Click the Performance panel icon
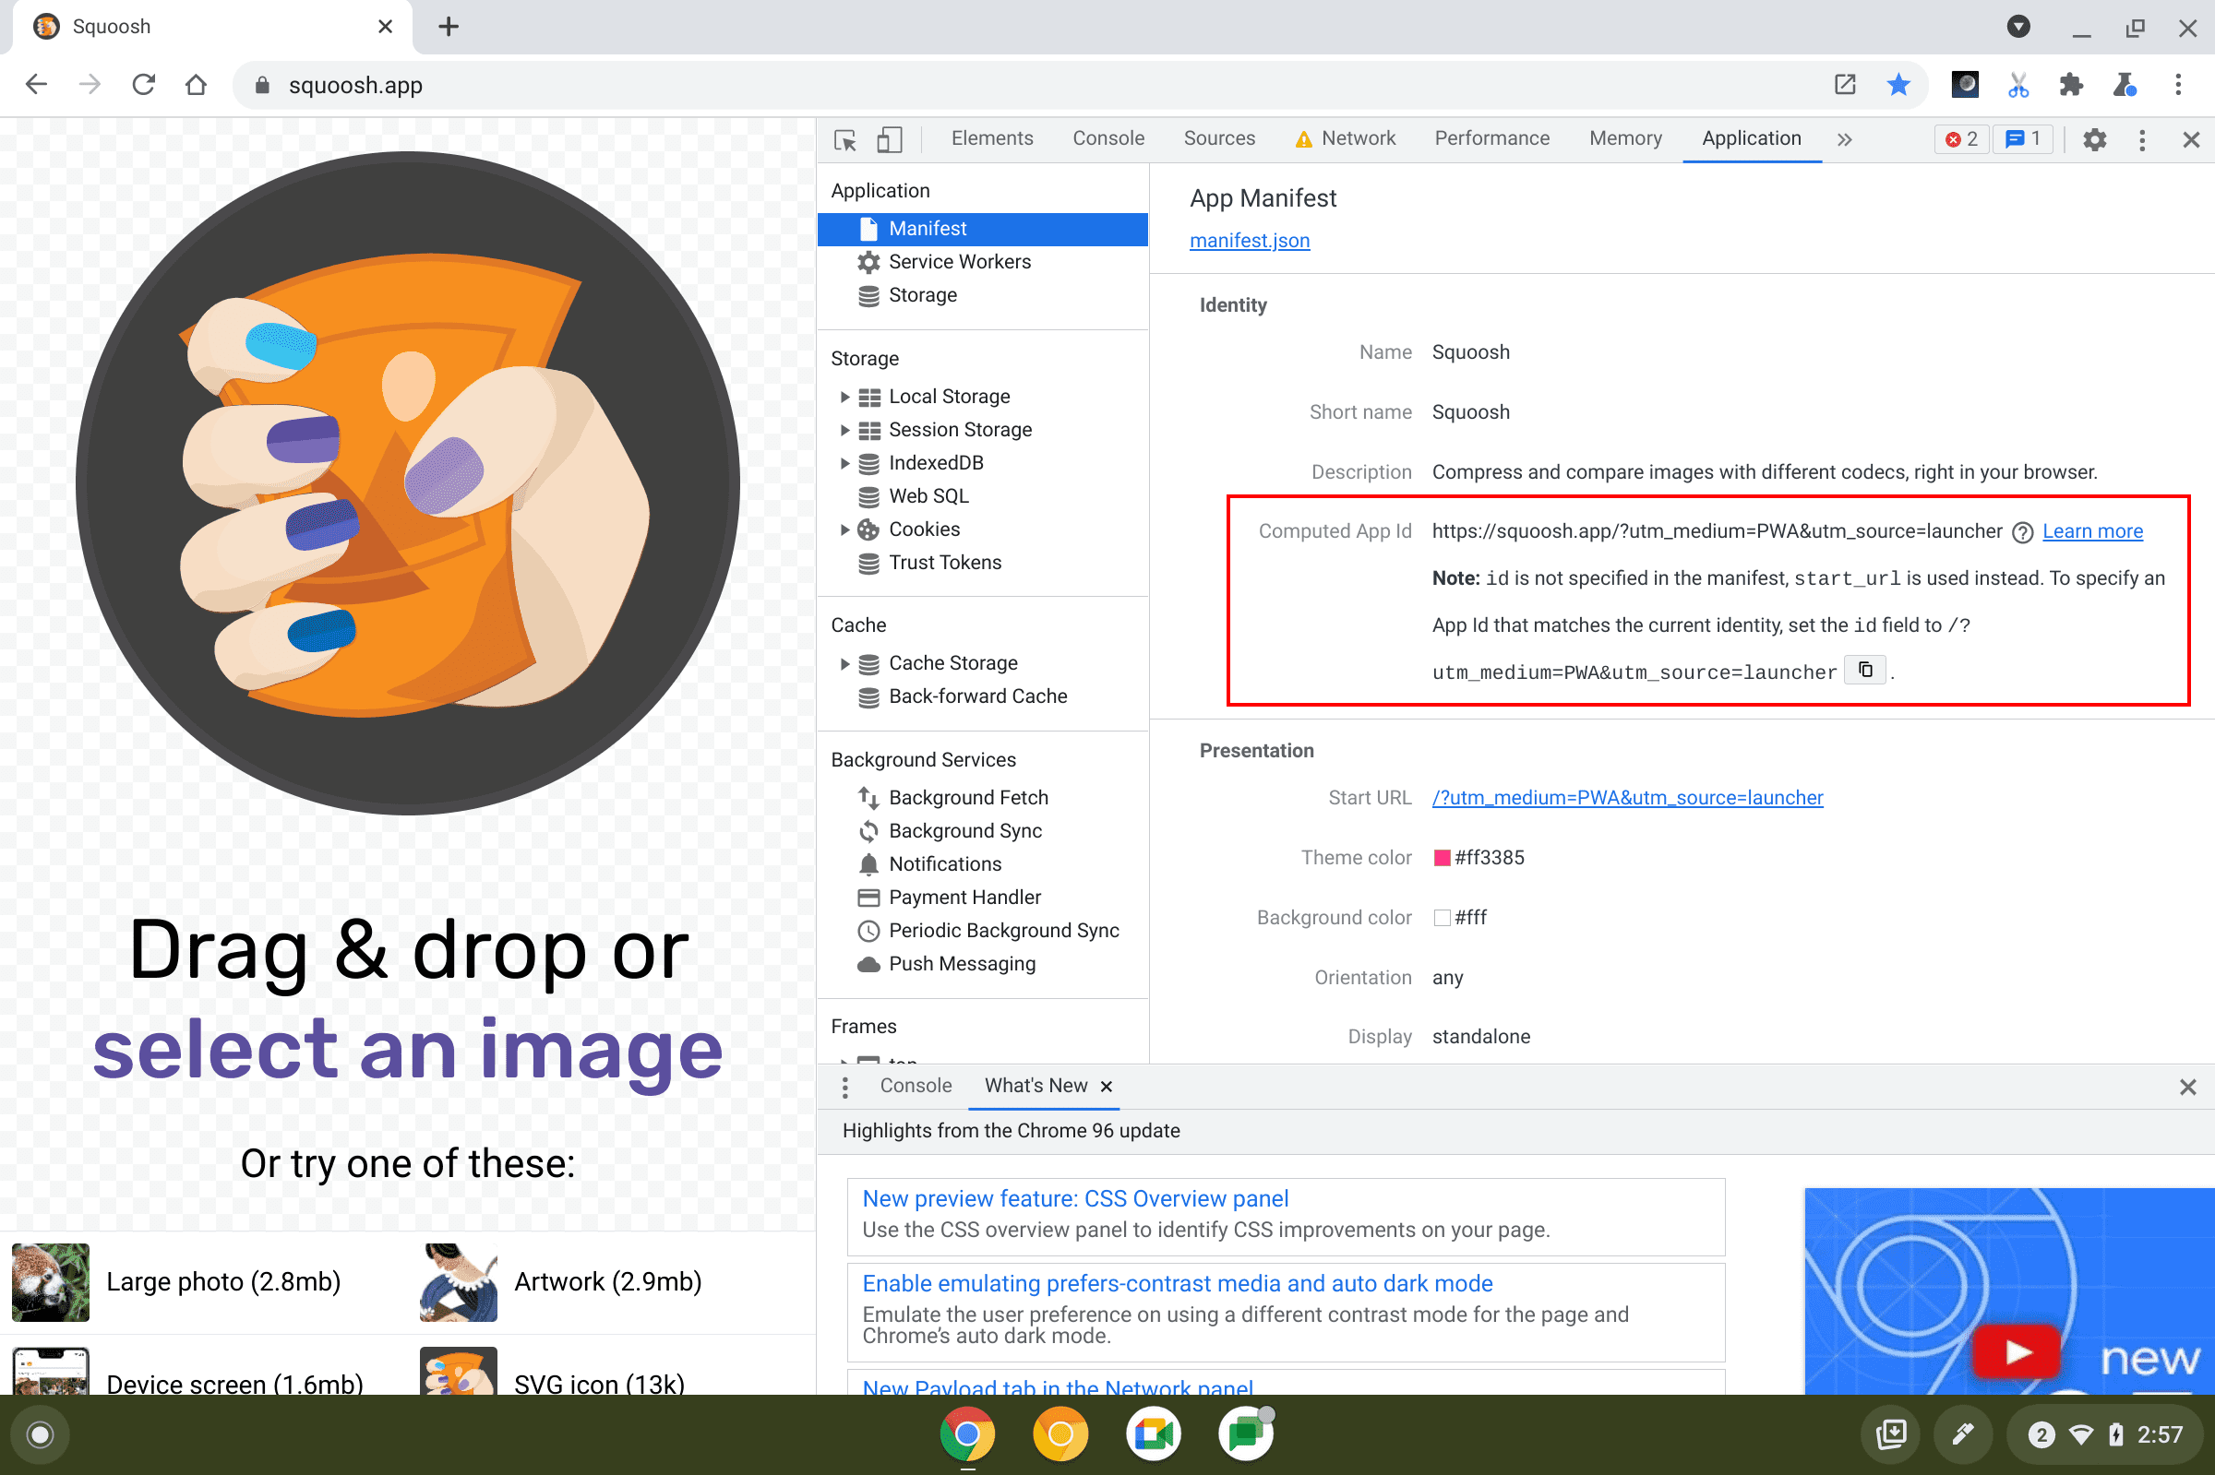This screenshot has width=2215, height=1475. coord(1491,138)
